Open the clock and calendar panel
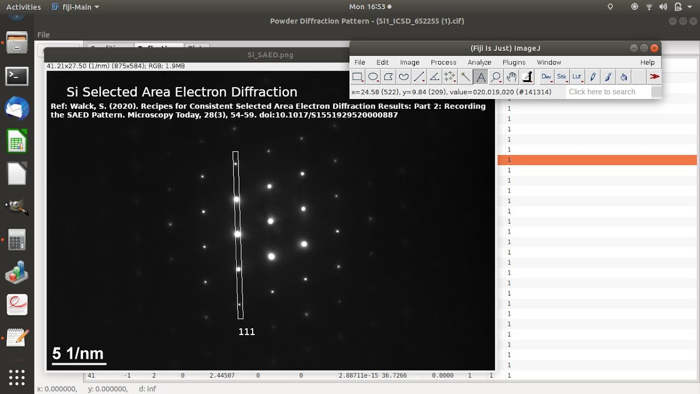 point(370,7)
